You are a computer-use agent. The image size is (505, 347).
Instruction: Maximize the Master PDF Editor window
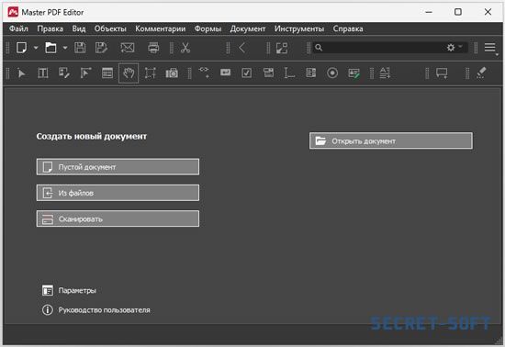[457, 12]
